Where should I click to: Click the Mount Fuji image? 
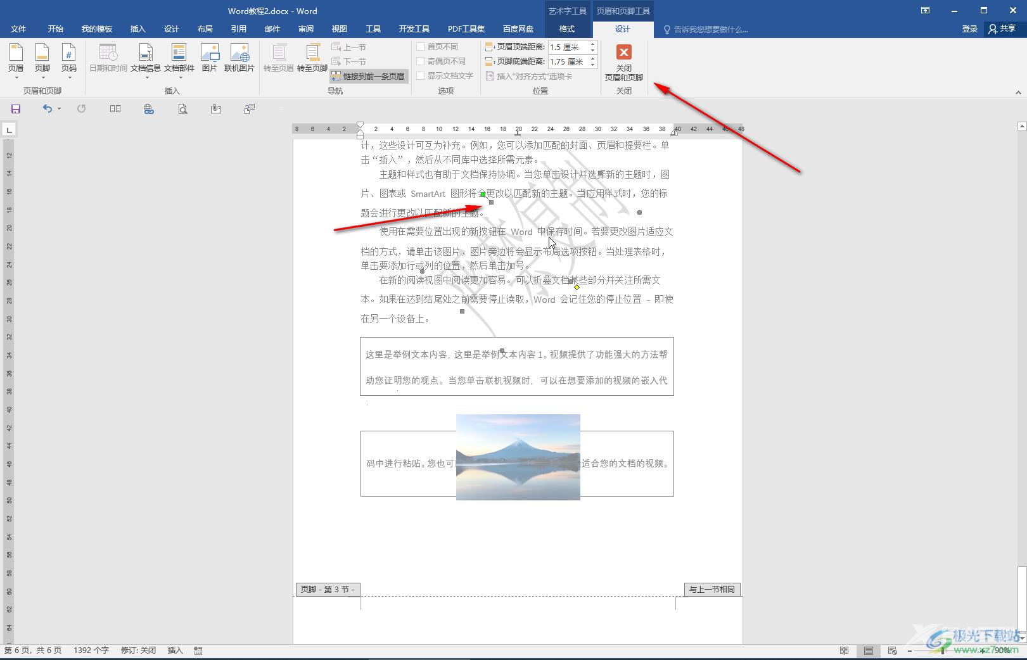click(x=518, y=457)
